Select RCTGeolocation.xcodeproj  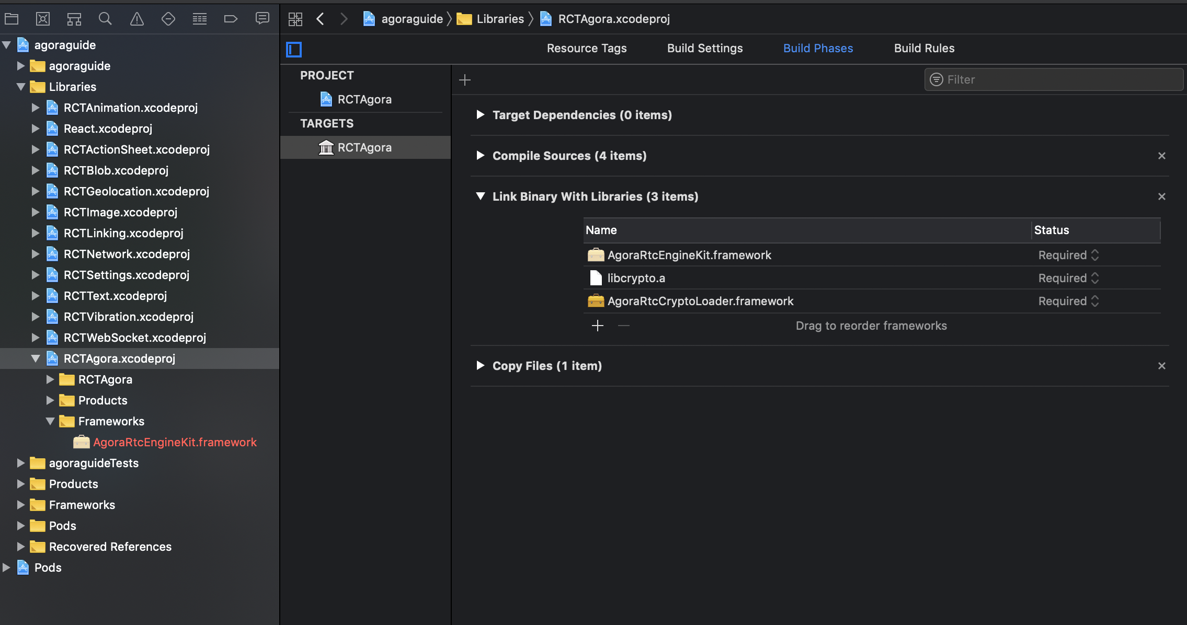(136, 191)
